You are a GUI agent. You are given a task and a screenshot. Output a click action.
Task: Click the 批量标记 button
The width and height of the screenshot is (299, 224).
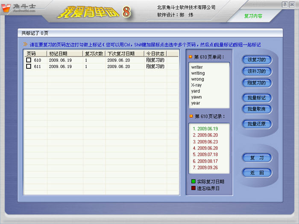pyautogui.click(x=257, y=98)
